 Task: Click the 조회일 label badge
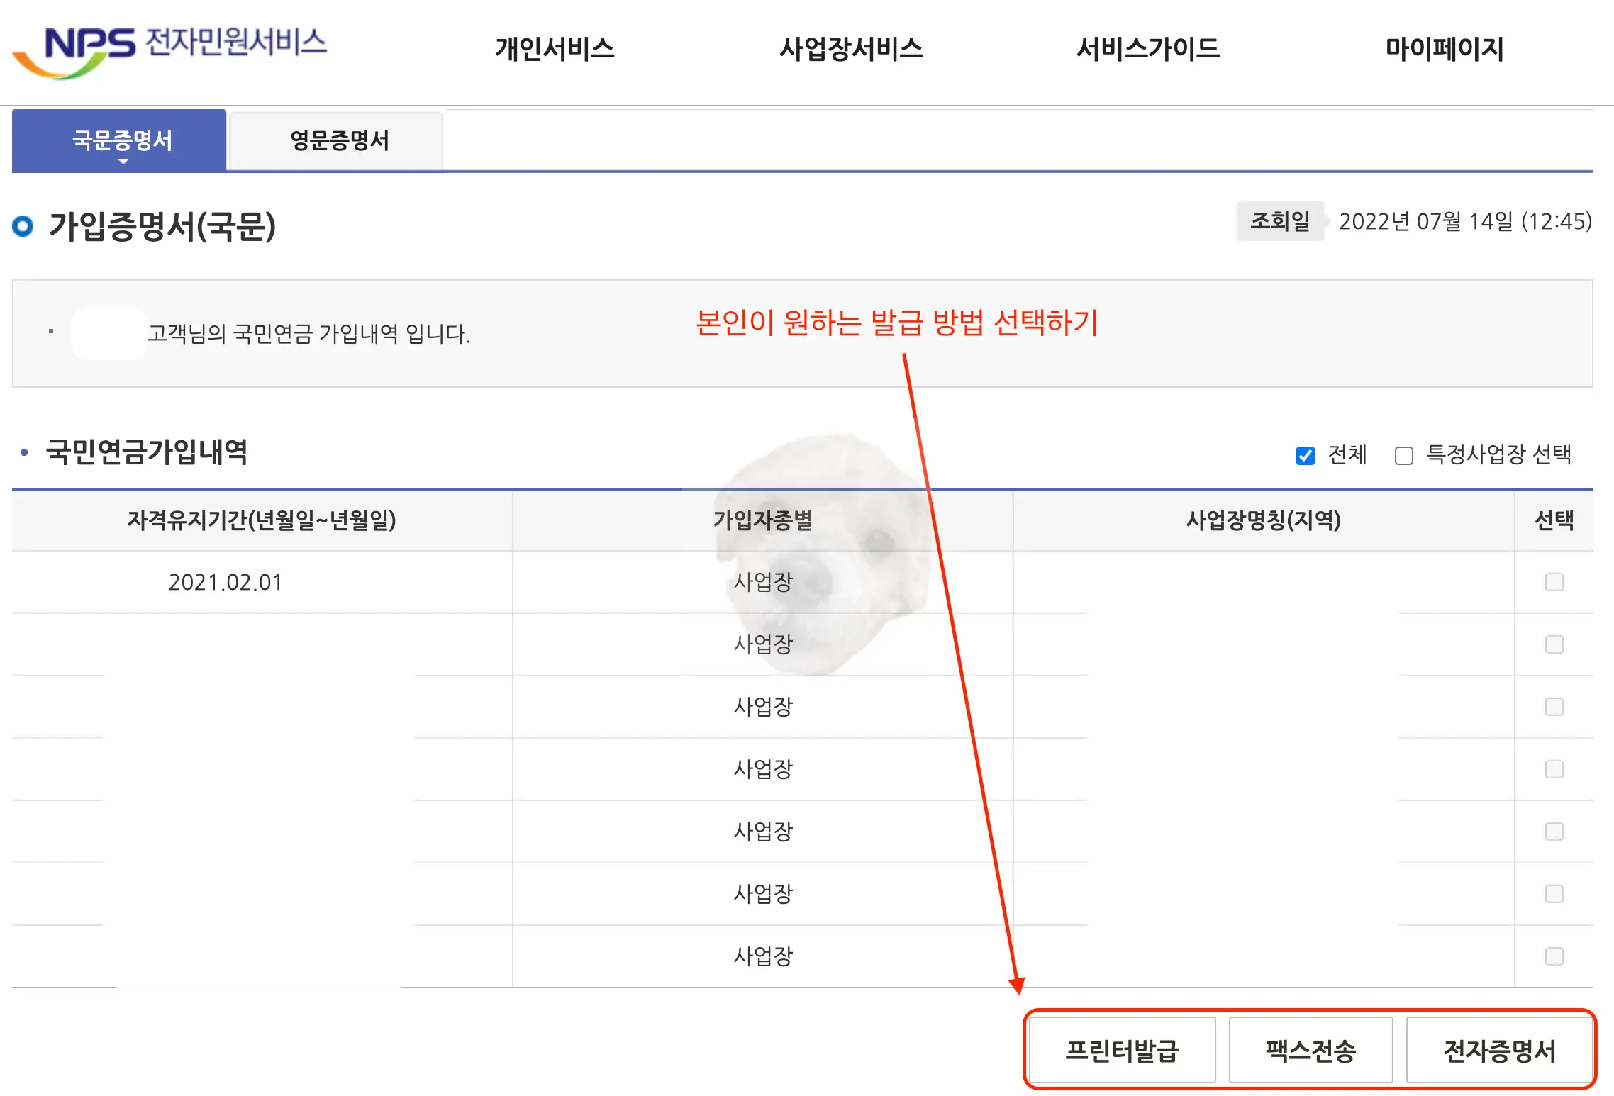[1279, 221]
